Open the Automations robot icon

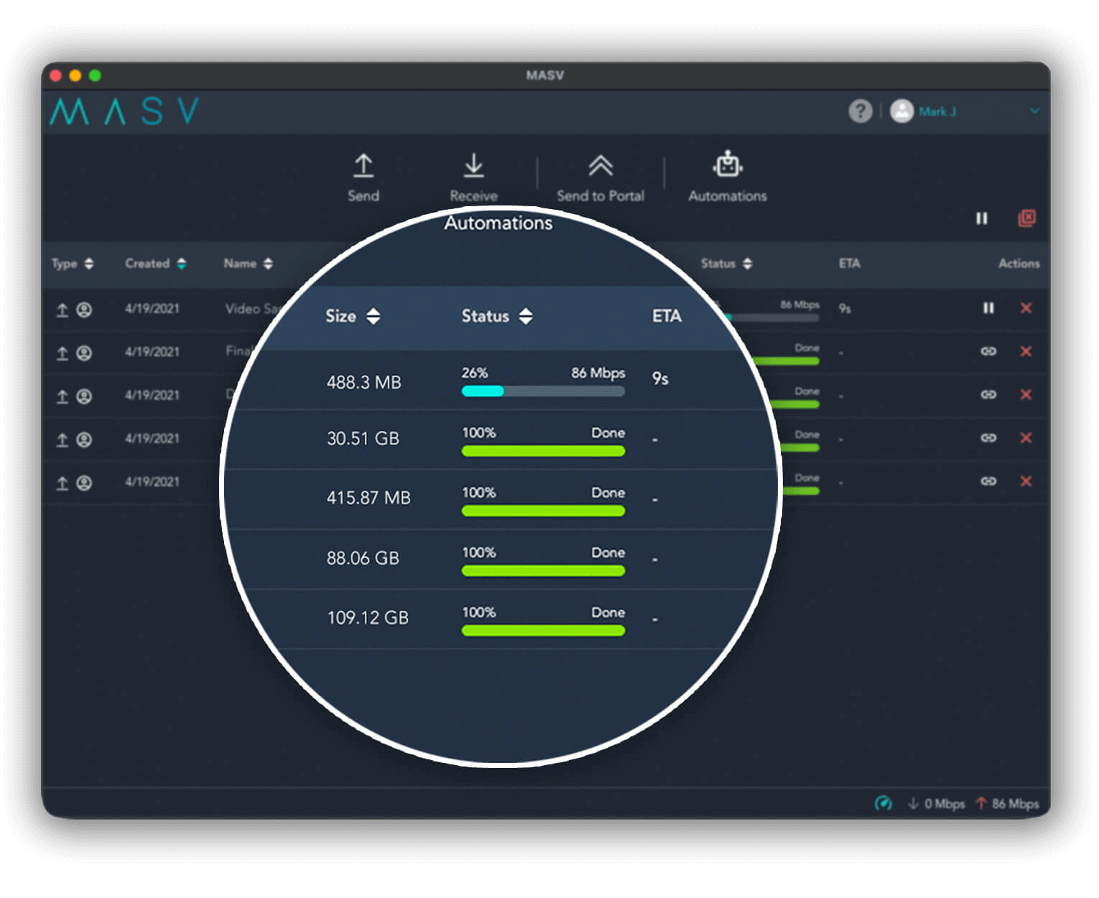pyautogui.click(x=727, y=165)
